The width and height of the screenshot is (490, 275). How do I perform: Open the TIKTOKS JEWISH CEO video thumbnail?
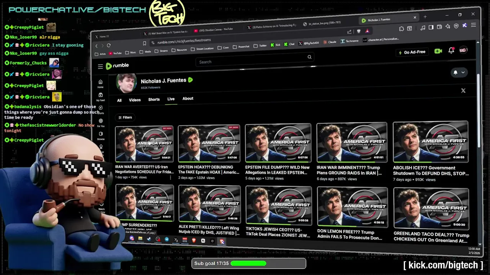[278, 205]
